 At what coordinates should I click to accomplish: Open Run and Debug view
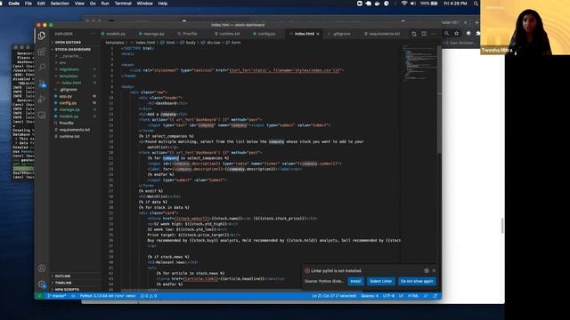coord(42,99)
